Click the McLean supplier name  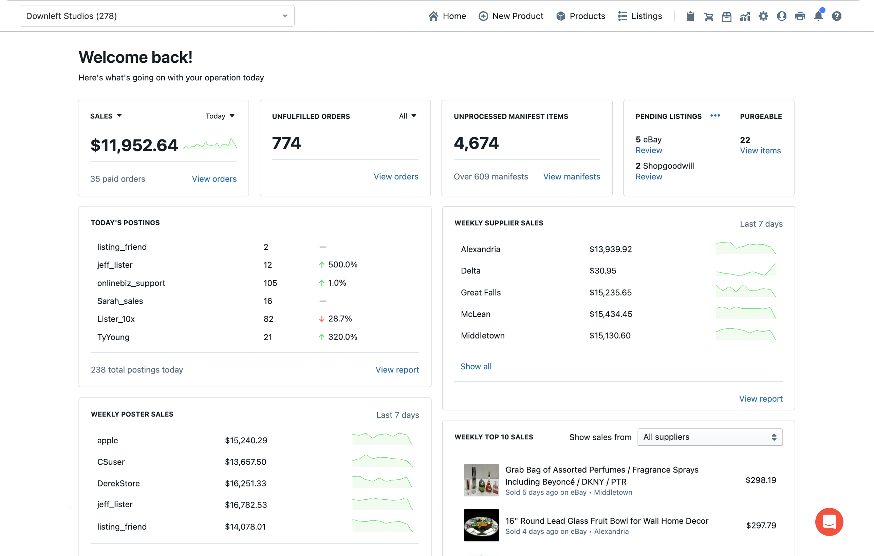tap(476, 314)
